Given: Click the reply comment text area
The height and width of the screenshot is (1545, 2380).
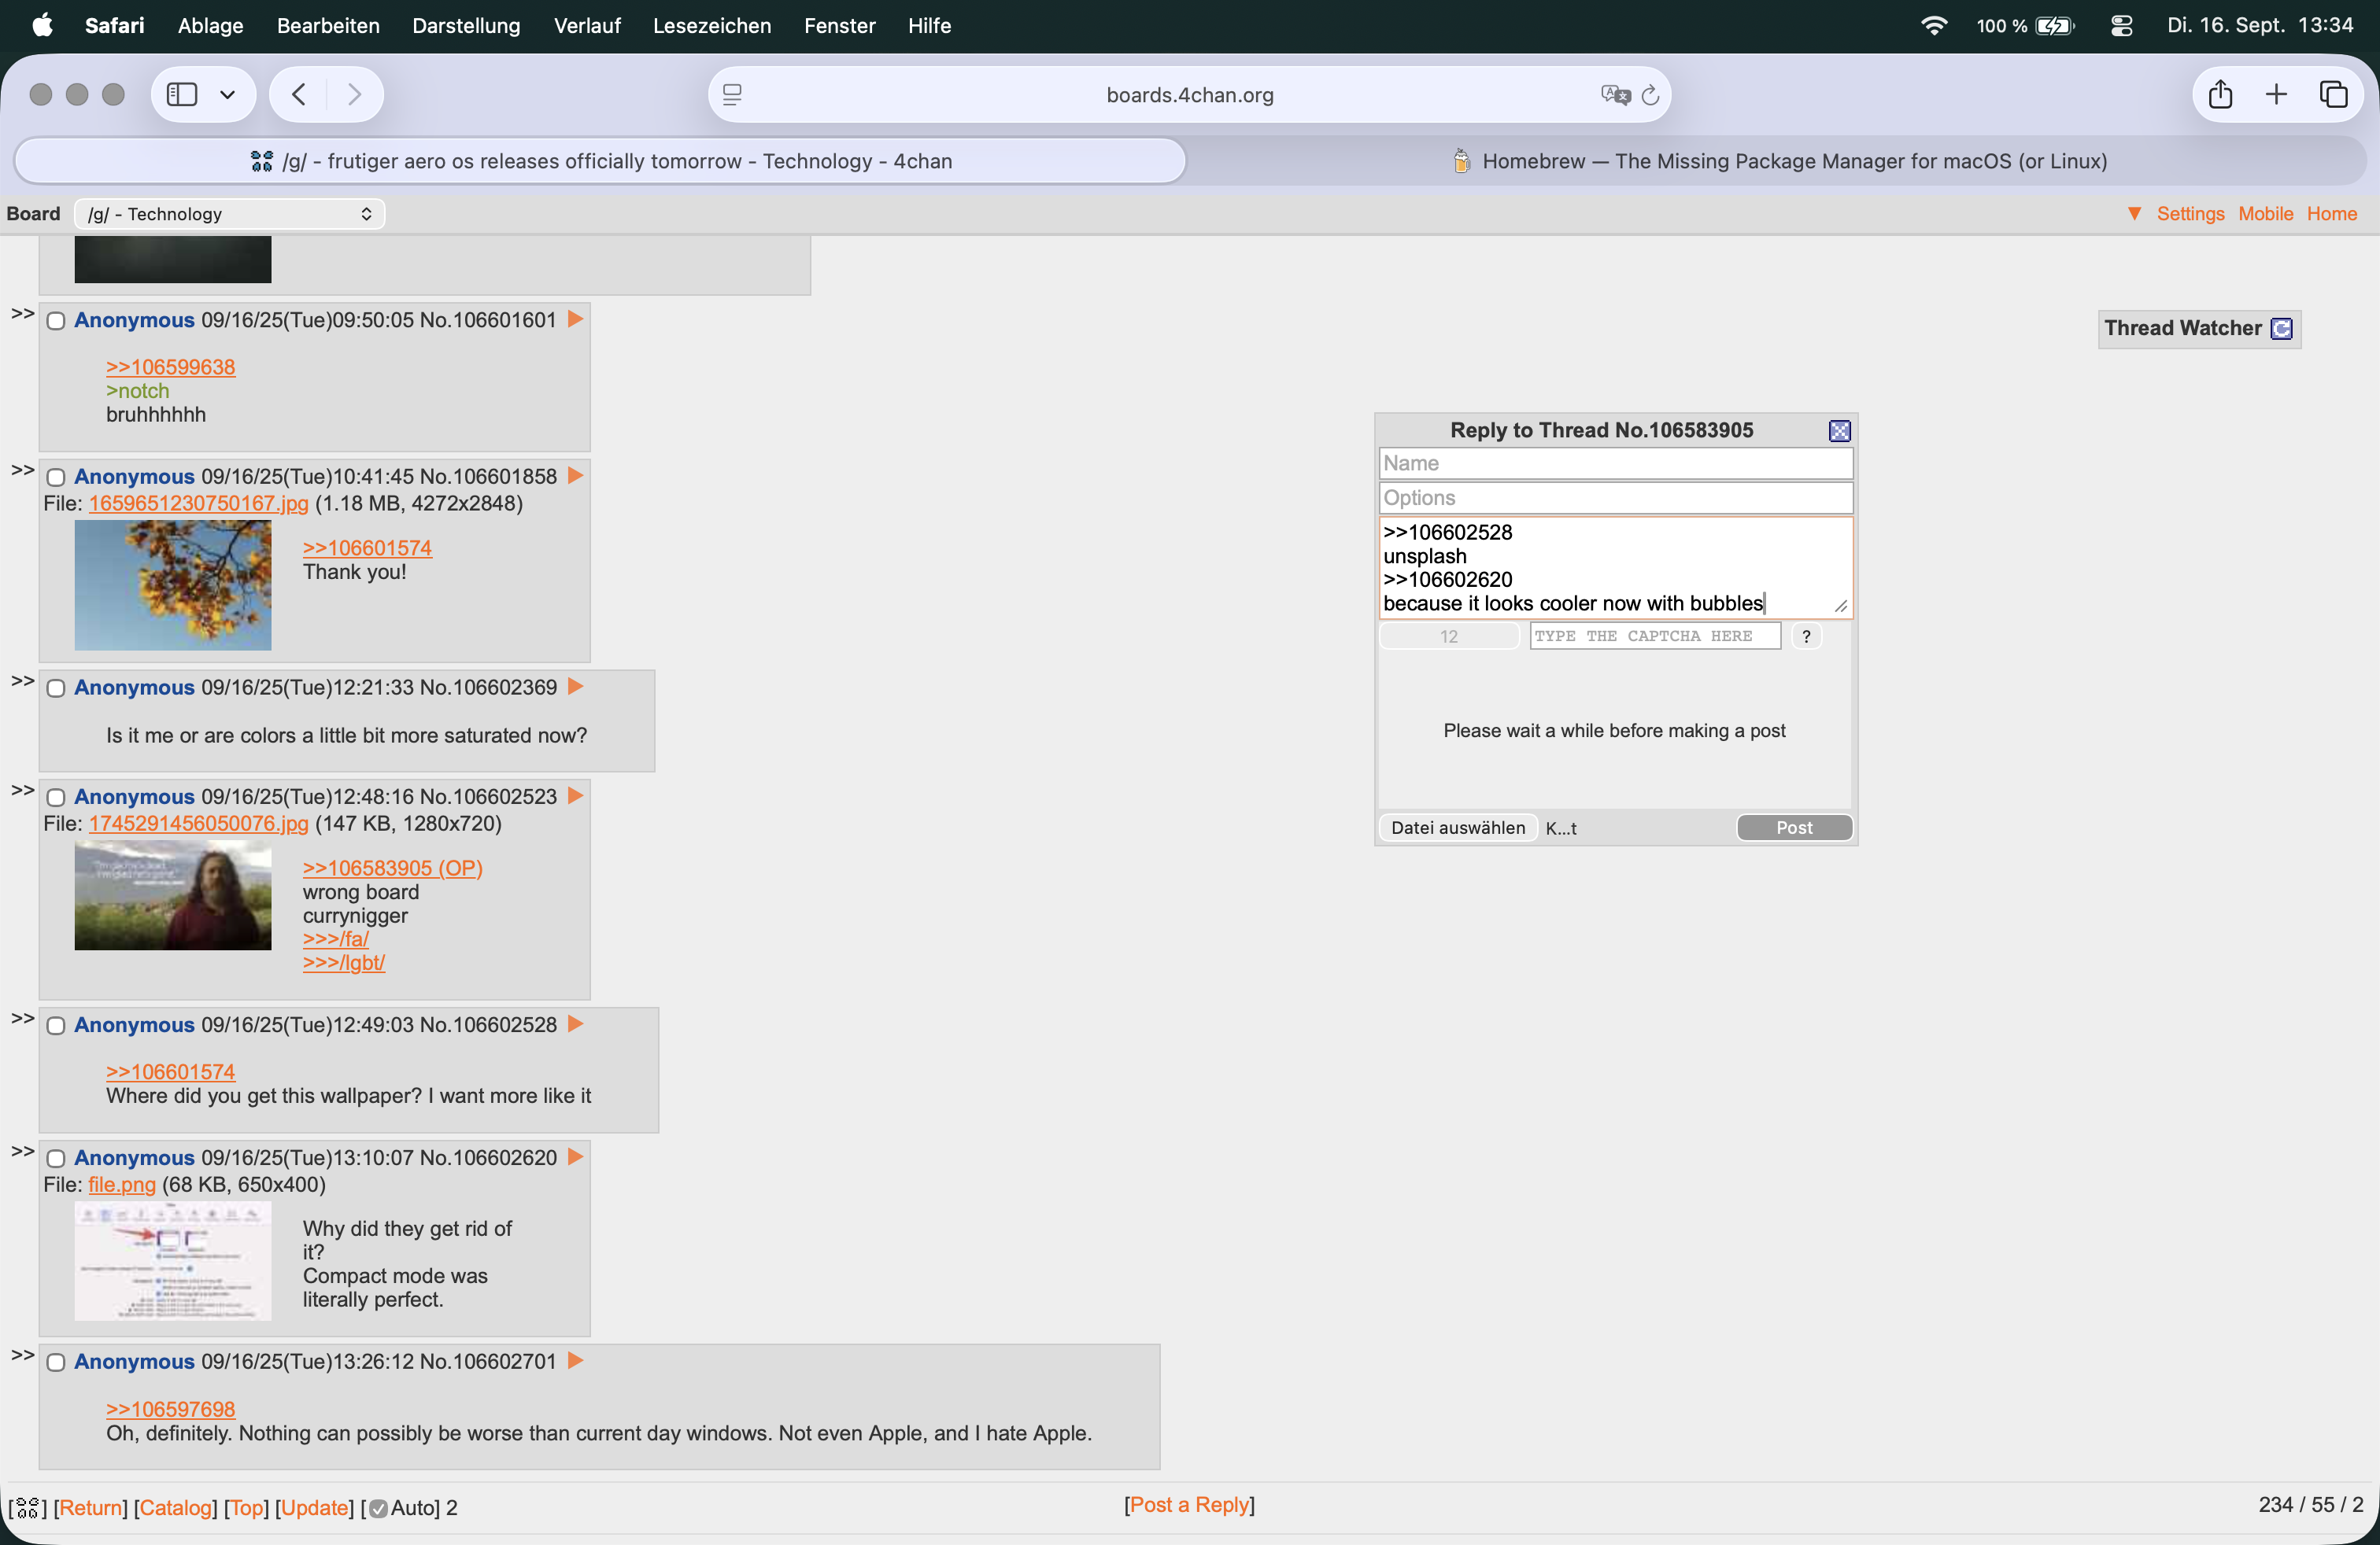Looking at the screenshot, I should point(1615,568).
